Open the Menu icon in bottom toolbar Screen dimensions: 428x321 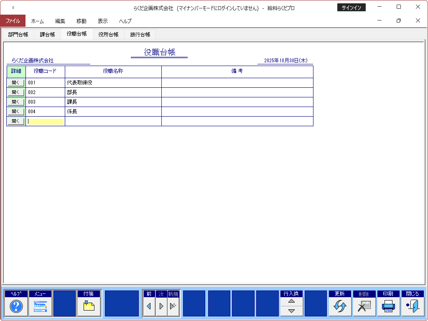point(40,307)
